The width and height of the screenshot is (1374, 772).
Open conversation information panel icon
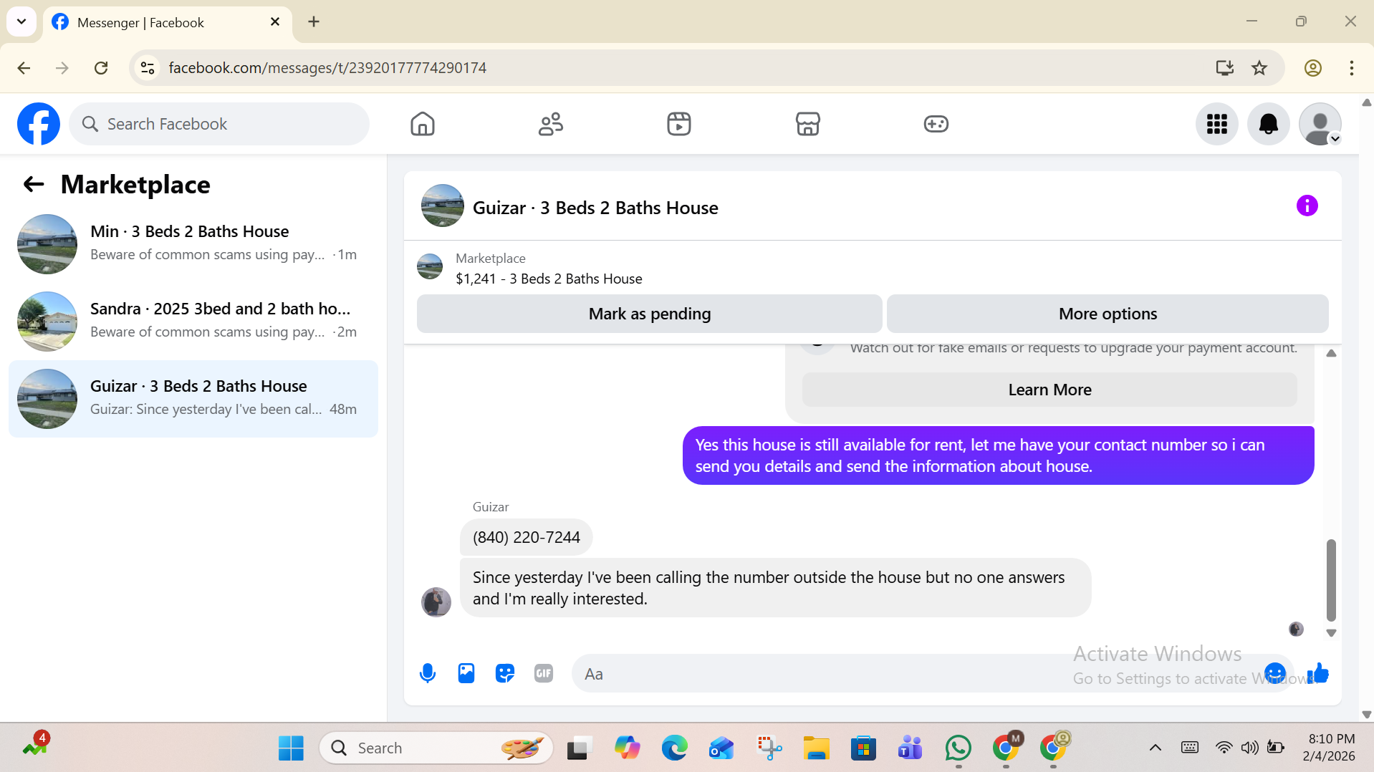(x=1307, y=206)
